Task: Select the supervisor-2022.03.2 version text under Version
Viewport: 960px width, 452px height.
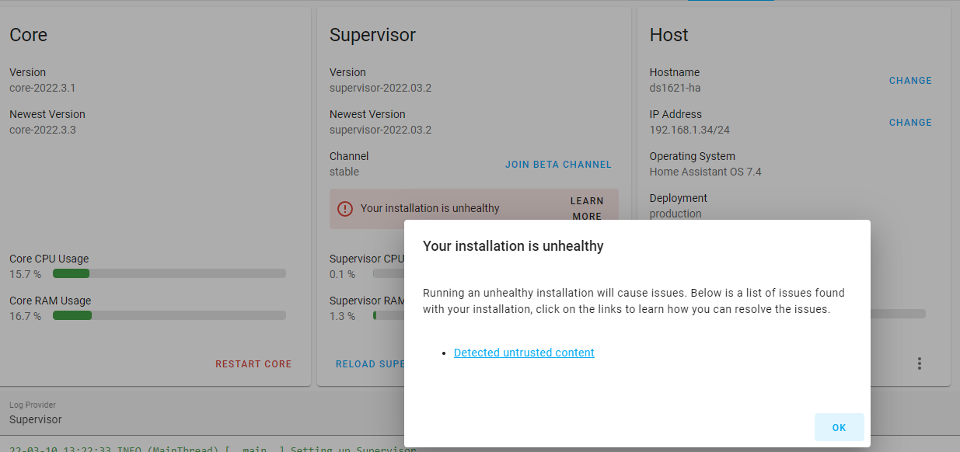Action: pyautogui.click(x=380, y=88)
